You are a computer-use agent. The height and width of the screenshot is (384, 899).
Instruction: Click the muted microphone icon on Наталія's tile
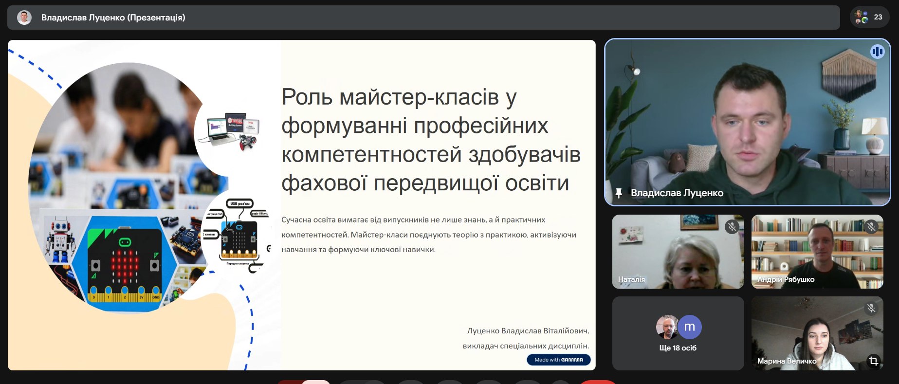[732, 227]
